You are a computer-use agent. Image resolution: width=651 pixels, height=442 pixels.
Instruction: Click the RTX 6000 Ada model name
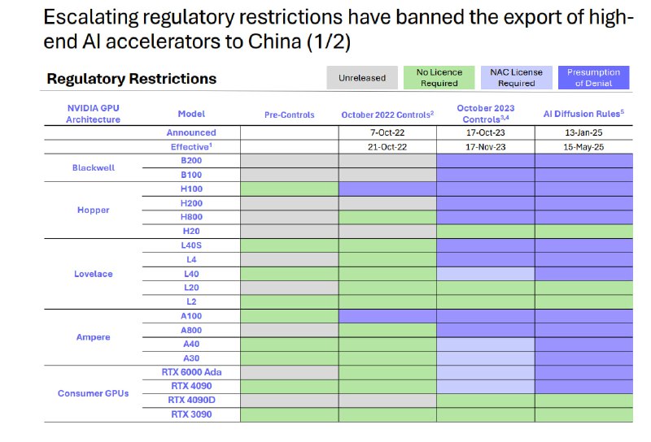[x=191, y=372]
